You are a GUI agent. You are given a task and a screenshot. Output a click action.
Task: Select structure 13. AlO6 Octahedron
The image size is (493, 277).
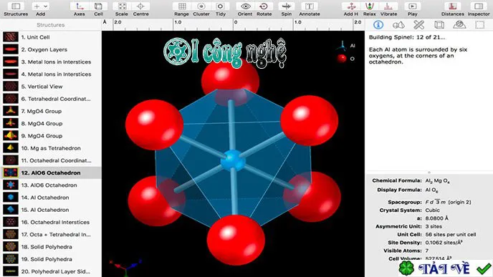point(51,185)
